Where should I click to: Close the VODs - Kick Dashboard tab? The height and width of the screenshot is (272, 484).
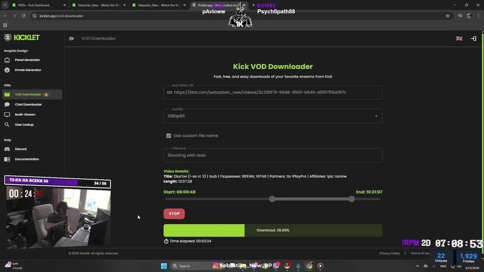point(64,5)
